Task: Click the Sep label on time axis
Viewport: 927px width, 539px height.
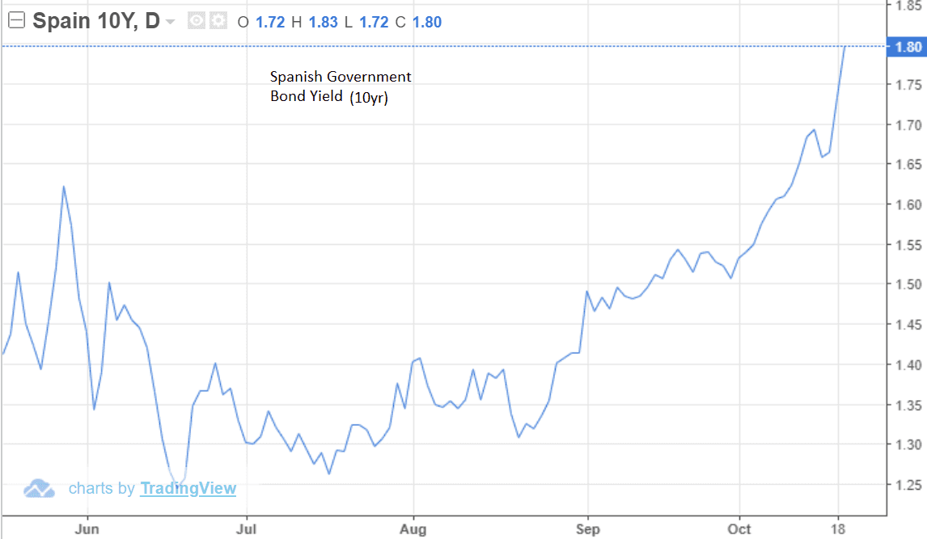Action: 588,529
